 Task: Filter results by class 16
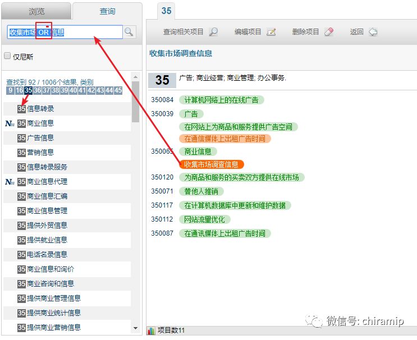[x=19, y=90]
